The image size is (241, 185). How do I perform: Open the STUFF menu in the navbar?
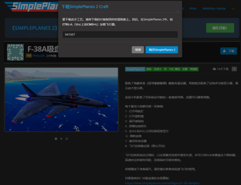click(193, 8)
